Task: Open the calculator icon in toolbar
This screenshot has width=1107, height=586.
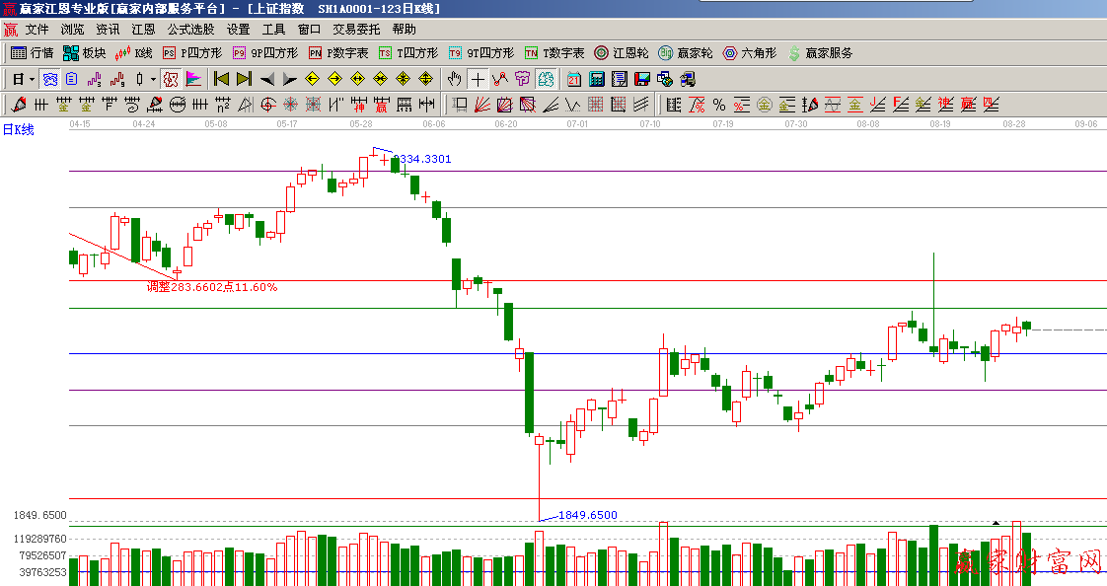Action: click(597, 79)
